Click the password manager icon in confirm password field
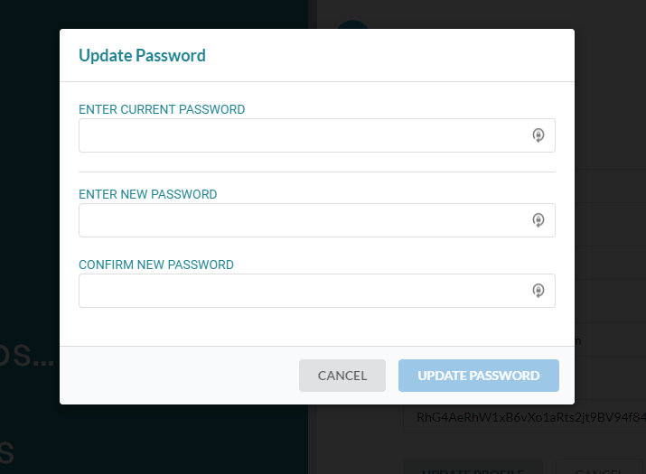646x474 pixels. [x=538, y=291]
